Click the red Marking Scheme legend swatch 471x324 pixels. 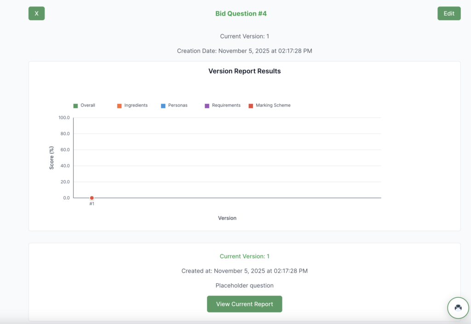pyautogui.click(x=251, y=106)
